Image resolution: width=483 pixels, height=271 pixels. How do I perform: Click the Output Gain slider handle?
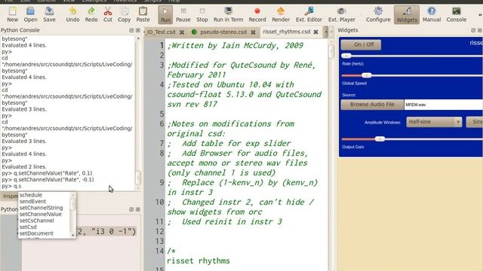[x=380, y=139]
